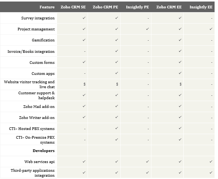Viewport: 218px width, 179px height.
Task: Select the Zoho CRM EE column header
Action: click(169, 7)
